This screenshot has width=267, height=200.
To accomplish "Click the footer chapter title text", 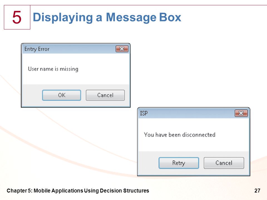I will coord(78,191).
